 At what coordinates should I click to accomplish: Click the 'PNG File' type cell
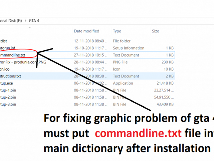pos(120,62)
